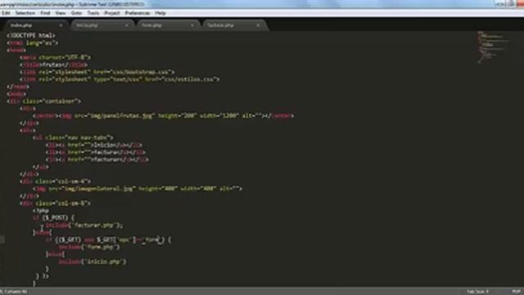This screenshot has height=295, width=524.
Task: Click the bootstrap.css stylesheet link line
Action: coord(97,72)
